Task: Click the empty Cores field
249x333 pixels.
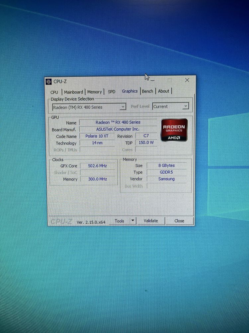Action: pos(146,150)
